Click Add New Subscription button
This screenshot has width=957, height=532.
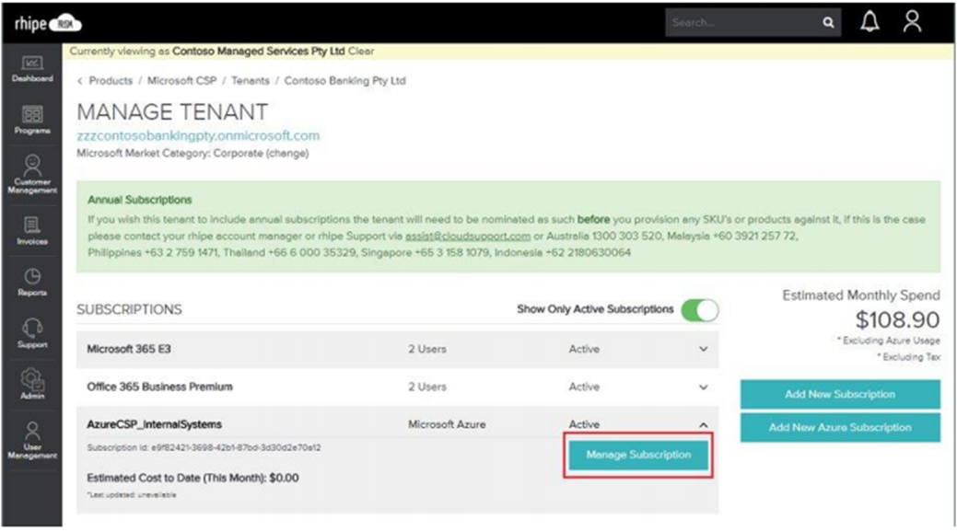pos(840,394)
